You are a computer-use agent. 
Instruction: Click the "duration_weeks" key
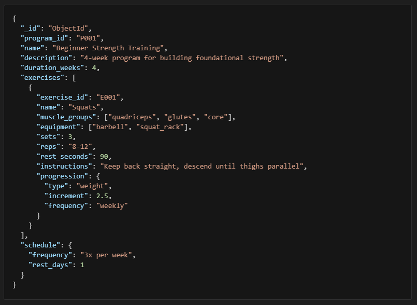[x=52, y=67]
